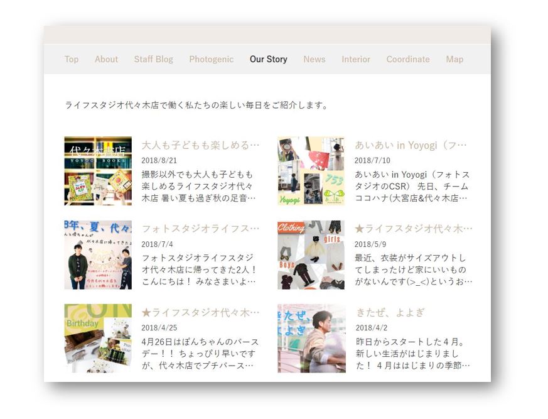Open the Map tab
This screenshot has height=419, width=548.
pyautogui.click(x=454, y=59)
